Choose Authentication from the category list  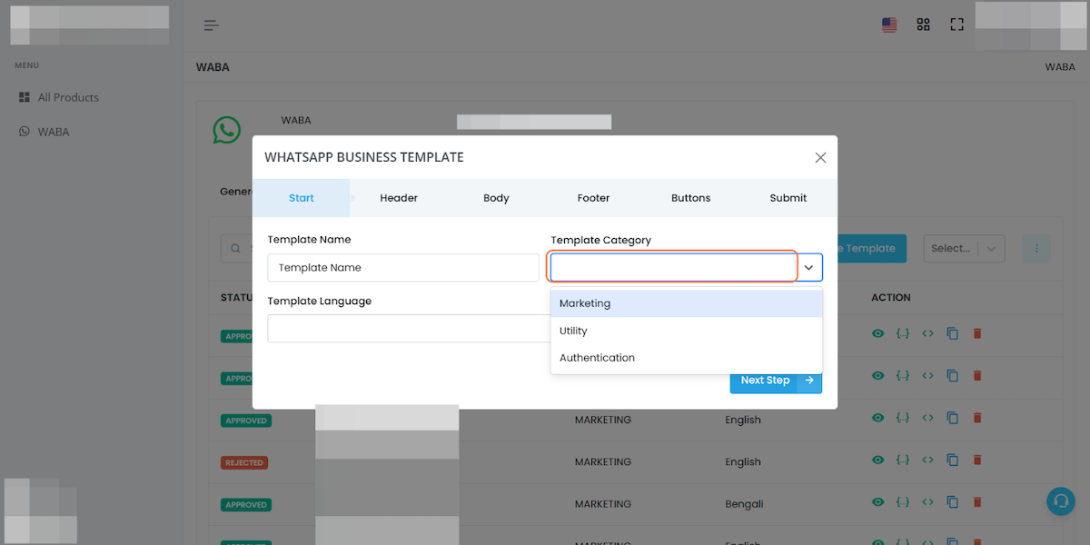(687, 358)
